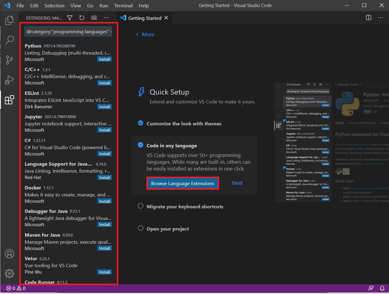Select the Code Runner extension entry
Screen dimensions: 389x294
(x=68, y=281)
